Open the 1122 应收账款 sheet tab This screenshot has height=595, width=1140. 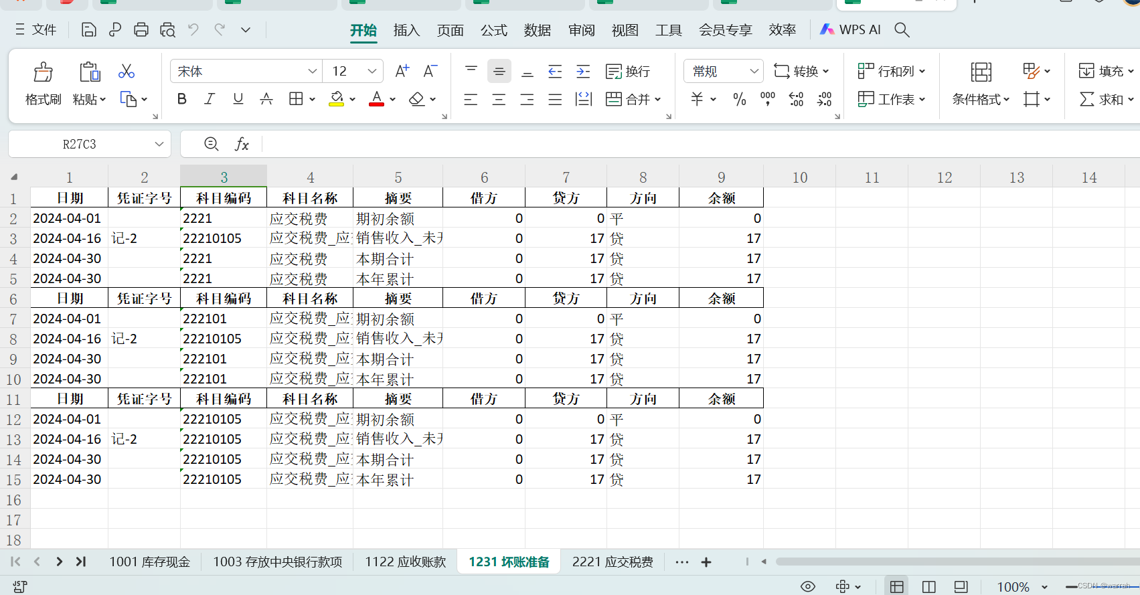coord(406,562)
